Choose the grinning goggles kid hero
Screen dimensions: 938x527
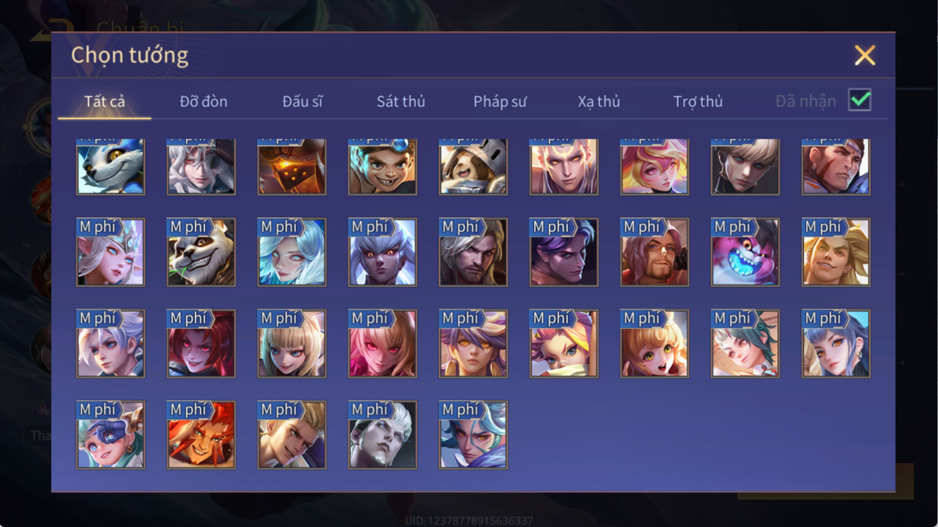click(382, 166)
